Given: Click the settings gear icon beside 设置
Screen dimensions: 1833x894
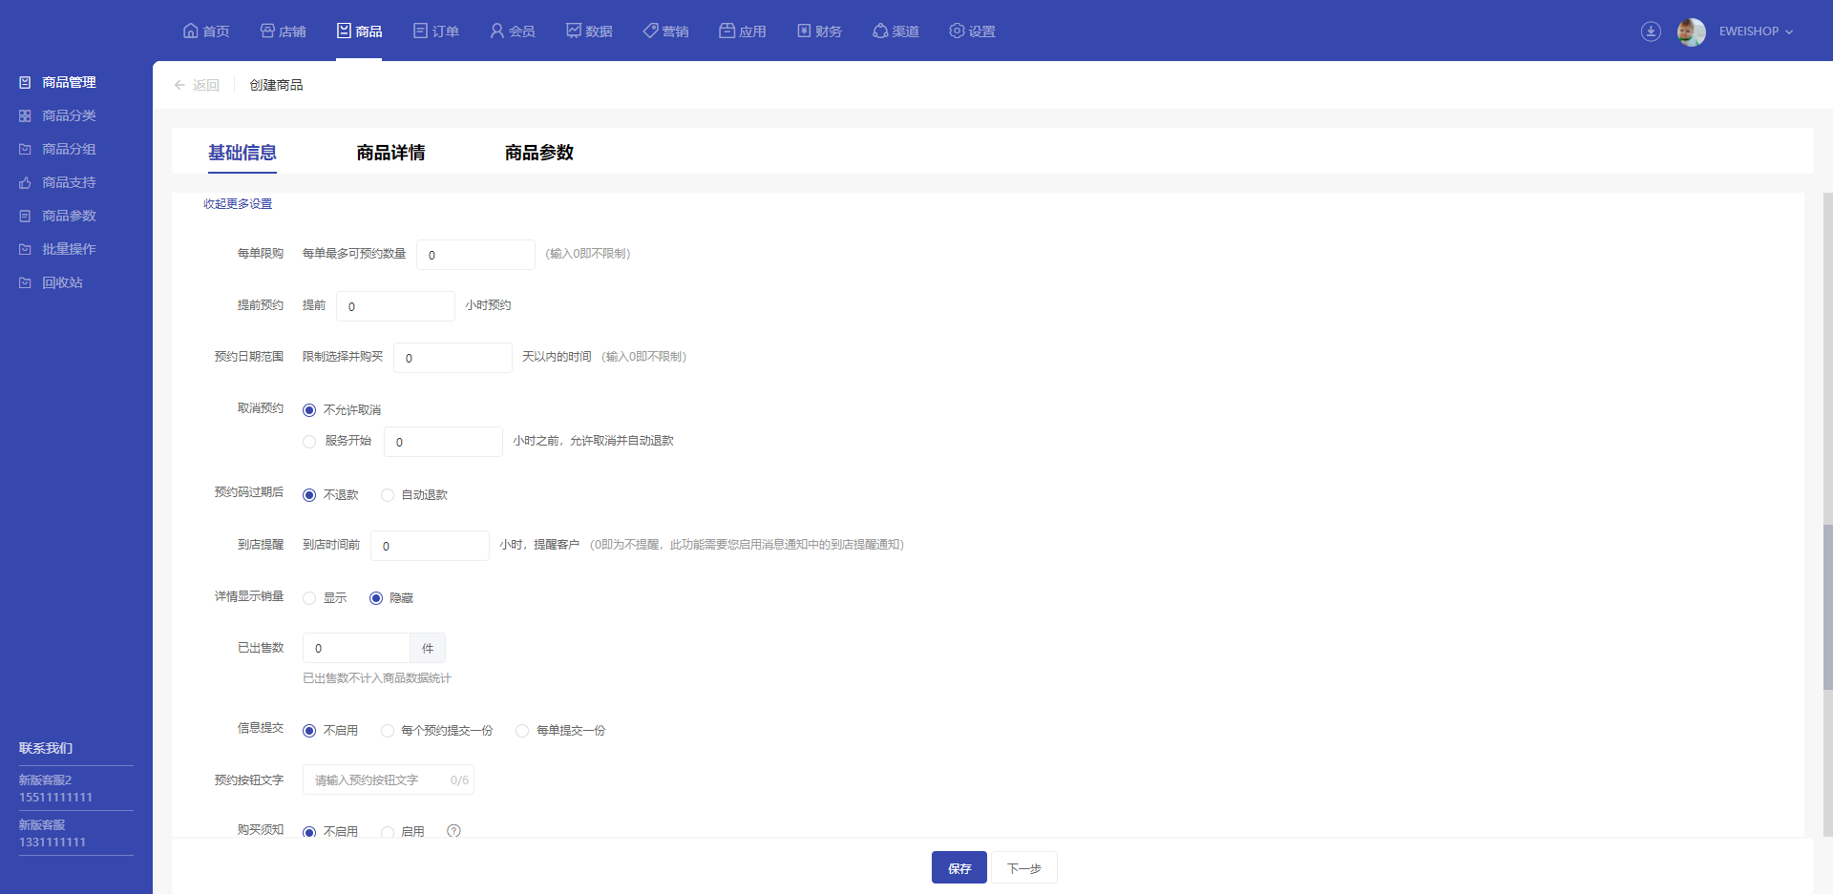Looking at the screenshot, I should (957, 31).
